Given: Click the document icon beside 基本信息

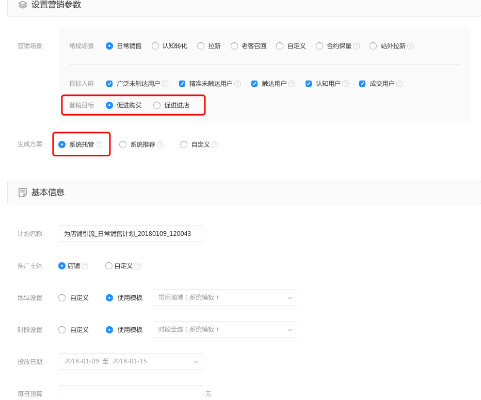Looking at the screenshot, I should coord(23,193).
